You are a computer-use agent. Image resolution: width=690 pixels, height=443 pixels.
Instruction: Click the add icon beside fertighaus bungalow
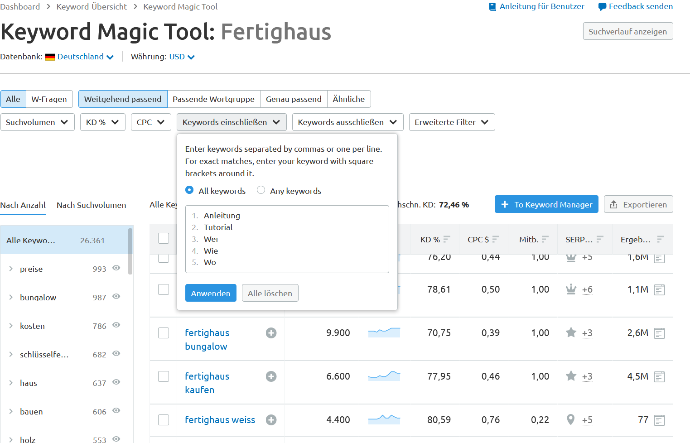[x=271, y=333]
